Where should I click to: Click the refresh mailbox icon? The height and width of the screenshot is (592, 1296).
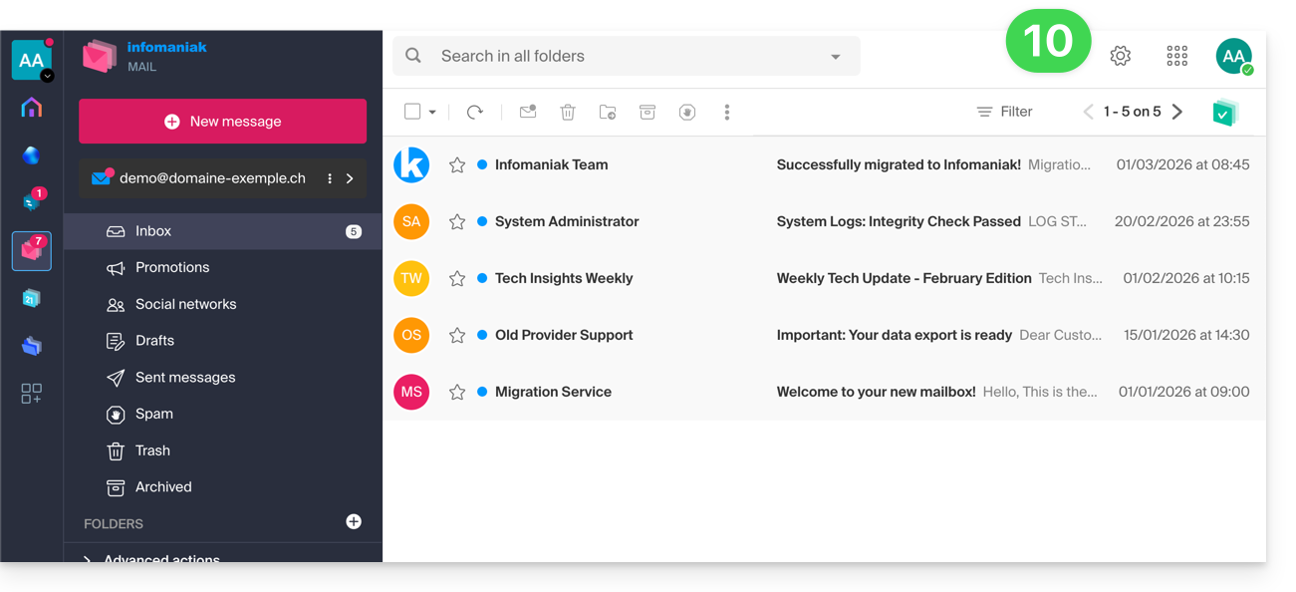tap(475, 113)
